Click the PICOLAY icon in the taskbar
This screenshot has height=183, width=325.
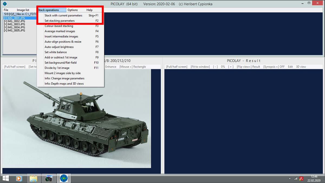64,178
